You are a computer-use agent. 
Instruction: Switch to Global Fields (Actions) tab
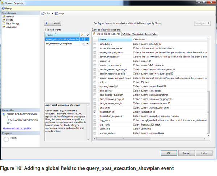(x=106, y=34)
